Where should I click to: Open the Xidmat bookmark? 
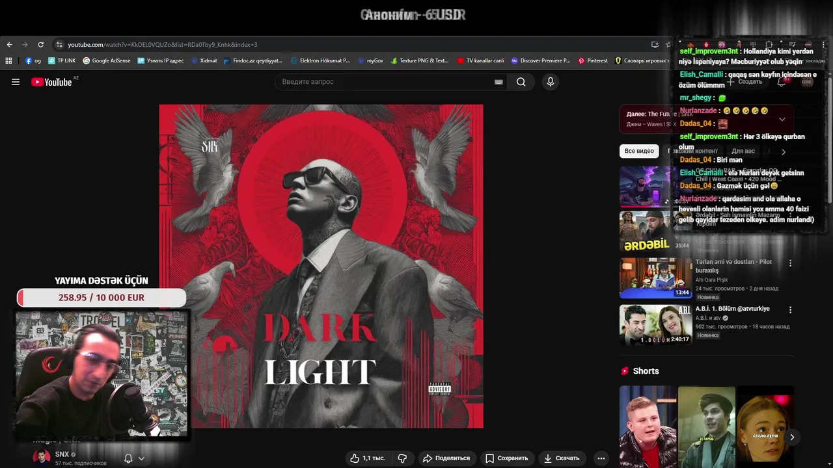pyautogui.click(x=204, y=60)
